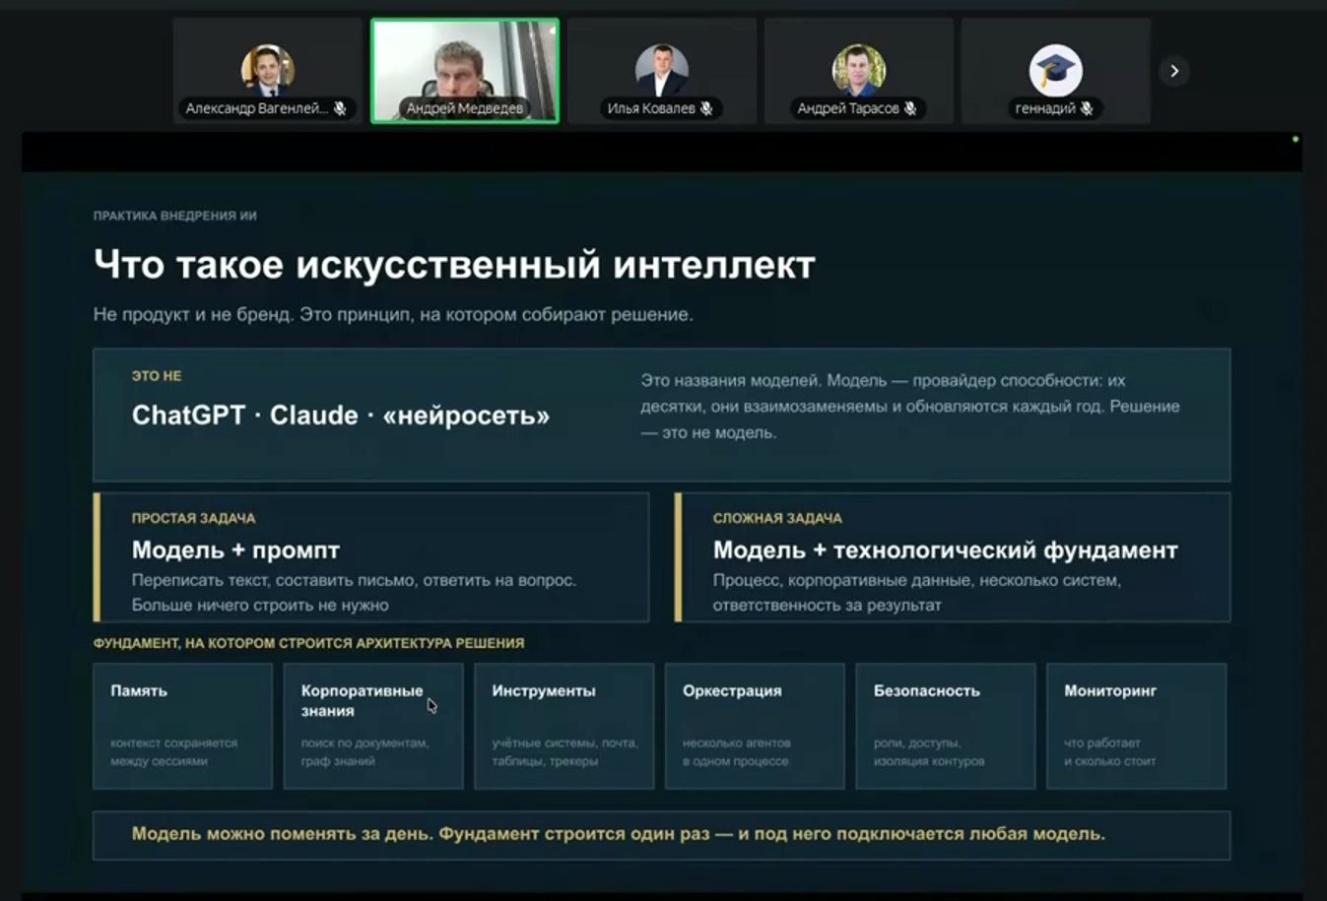Click label СЛОЖНАЯ ЗАДАЧА

(x=777, y=518)
